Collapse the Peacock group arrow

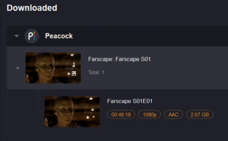17,36
